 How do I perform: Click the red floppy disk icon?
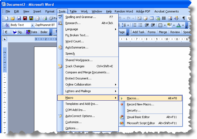click(x=25, y=18)
